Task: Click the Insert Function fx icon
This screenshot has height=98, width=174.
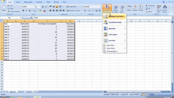Action: [32, 17]
